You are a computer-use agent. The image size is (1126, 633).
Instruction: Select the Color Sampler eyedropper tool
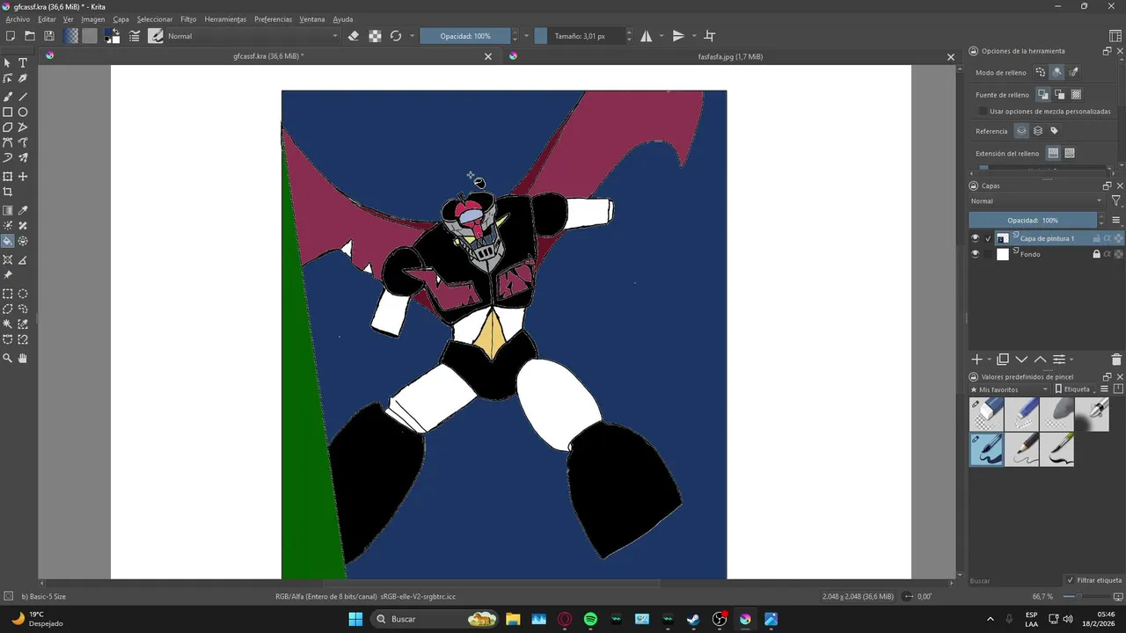point(23,211)
